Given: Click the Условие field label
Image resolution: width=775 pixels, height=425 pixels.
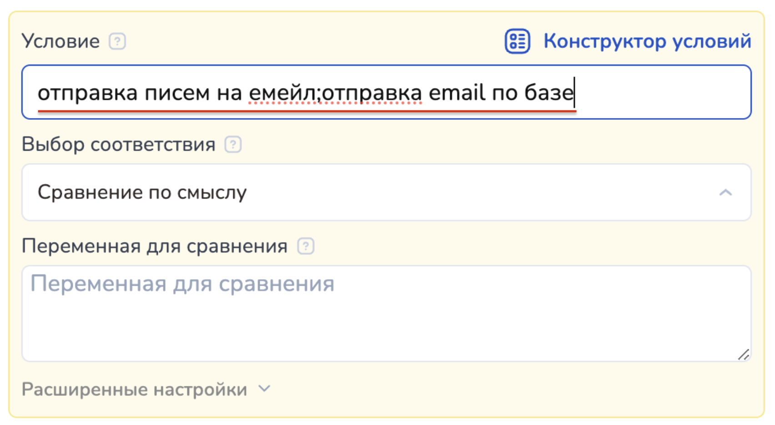Looking at the screenshot, I should click(x=60, y=41).
